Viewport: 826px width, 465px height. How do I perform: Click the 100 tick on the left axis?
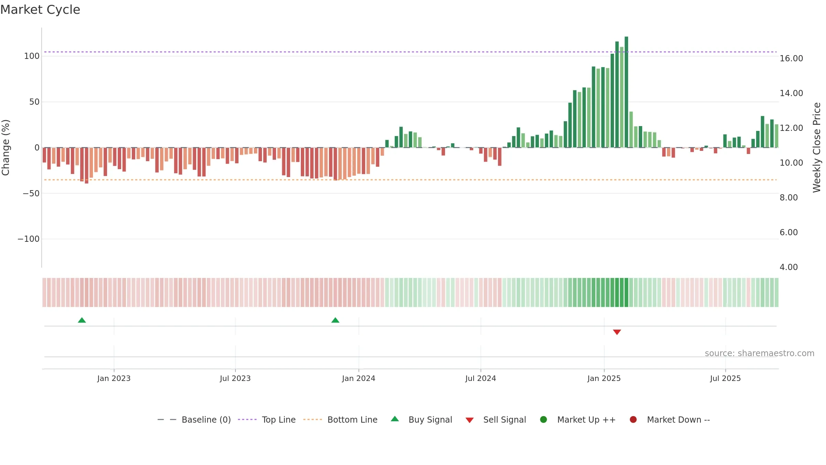32,56
